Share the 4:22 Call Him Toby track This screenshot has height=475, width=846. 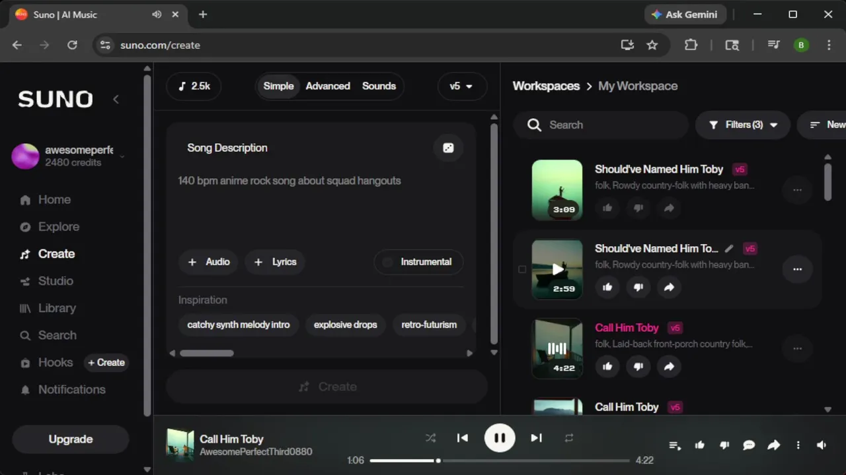point(669,366)
